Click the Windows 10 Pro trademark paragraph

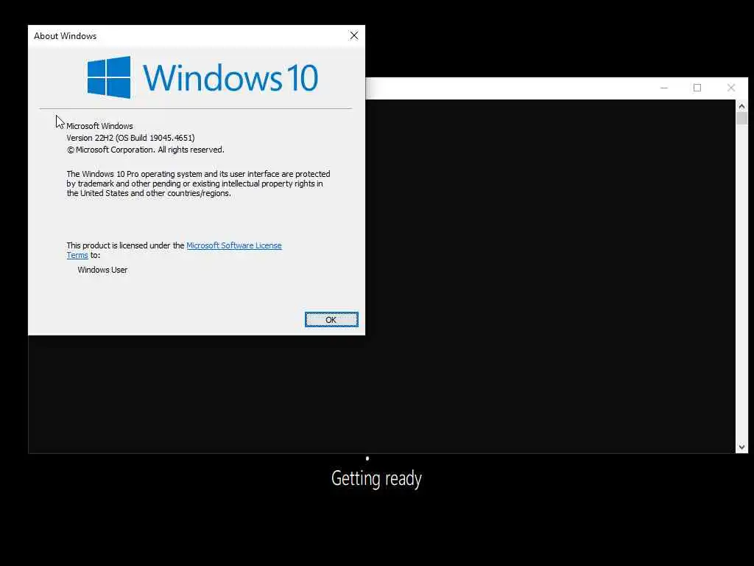click(198, 184)
